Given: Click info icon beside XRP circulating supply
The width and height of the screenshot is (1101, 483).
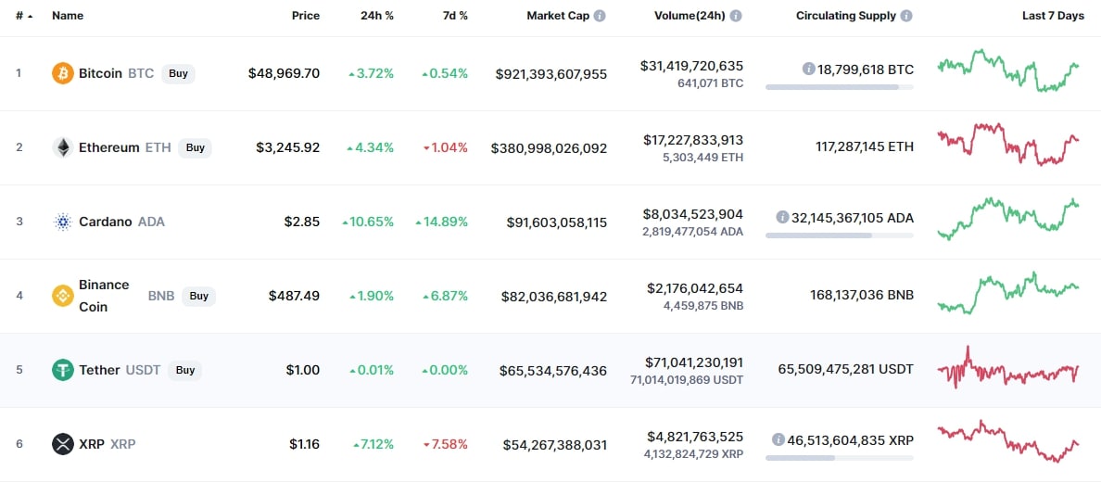Looking at the screenshot, I should tap(778, 439).
